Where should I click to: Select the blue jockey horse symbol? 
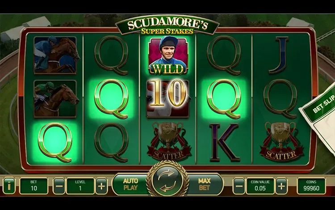pos(55,55)
